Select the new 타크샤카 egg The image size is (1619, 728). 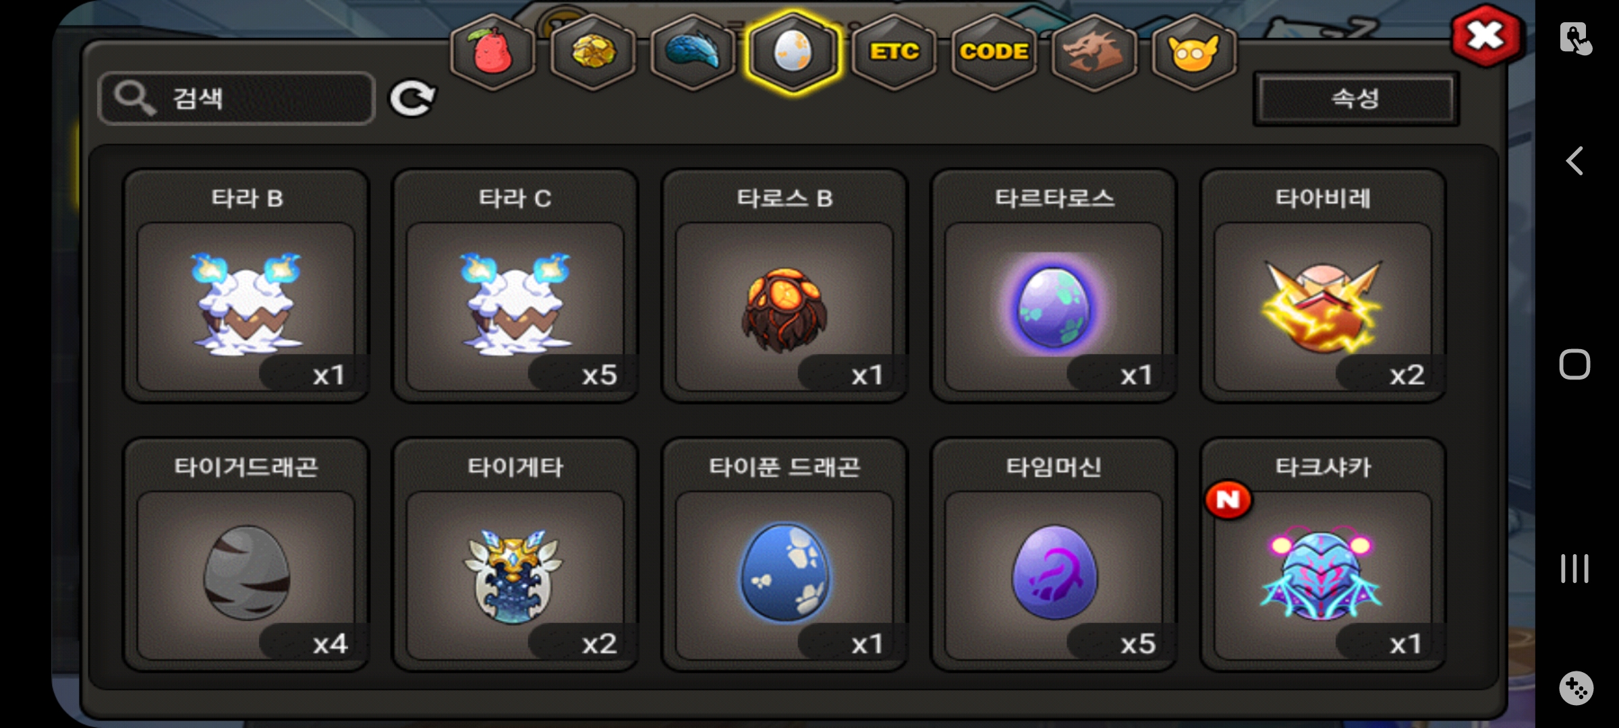point(1322,555)
